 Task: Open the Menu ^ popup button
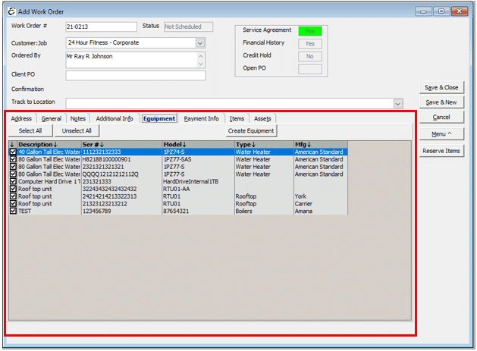pos(441,134)
